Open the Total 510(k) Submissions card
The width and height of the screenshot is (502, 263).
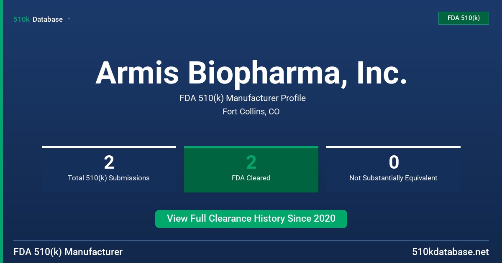(x=109, y=169)
